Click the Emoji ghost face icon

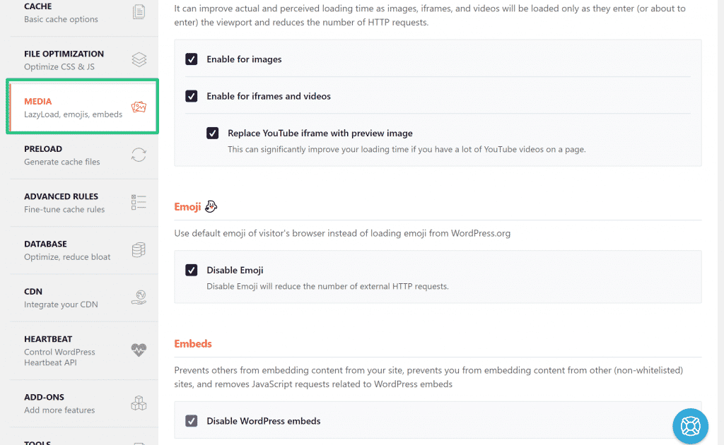pyautogui.click(x=211, y=206)
